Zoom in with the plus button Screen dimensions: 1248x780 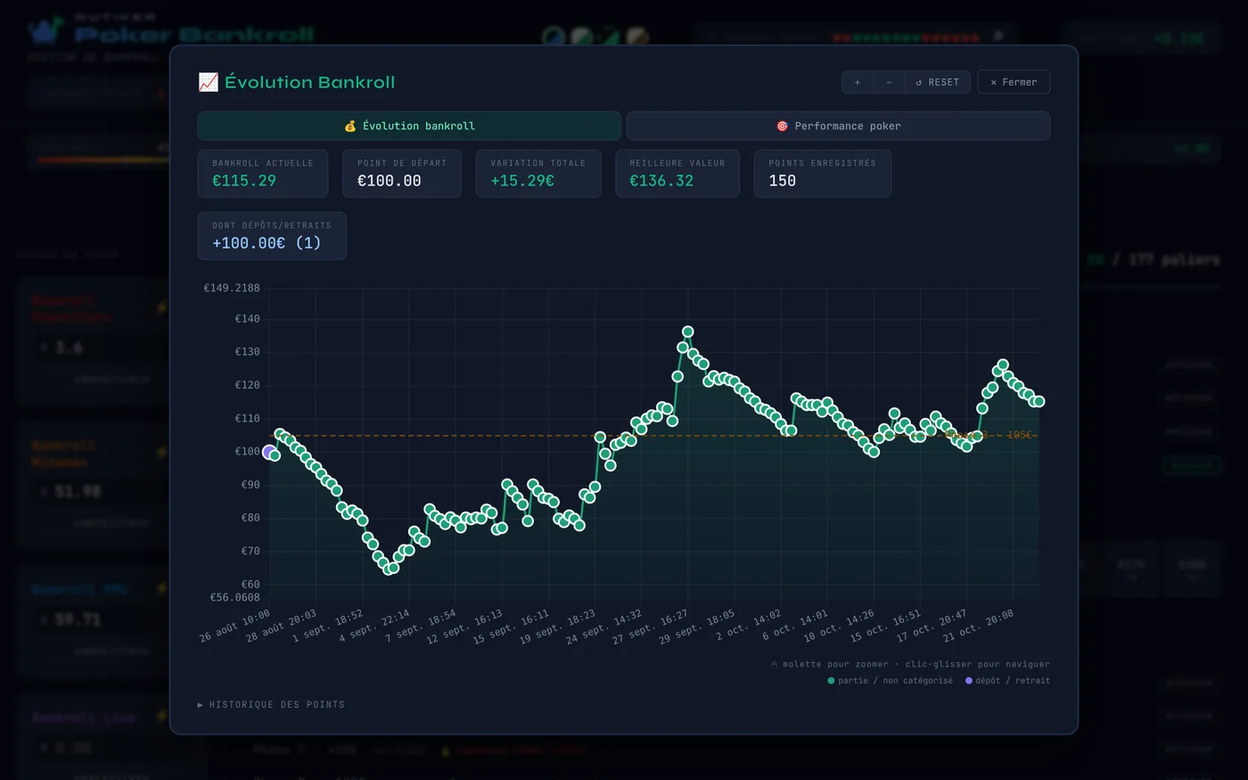click(x=858, y=82)
